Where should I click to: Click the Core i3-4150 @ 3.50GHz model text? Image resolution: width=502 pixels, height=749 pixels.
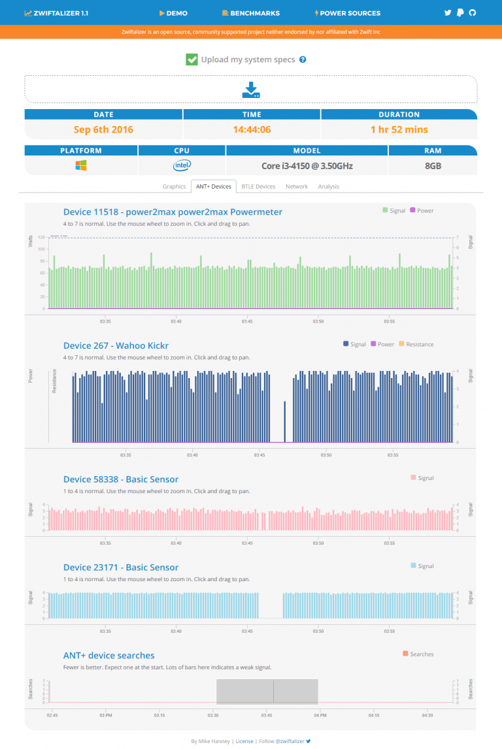point(307,166)
